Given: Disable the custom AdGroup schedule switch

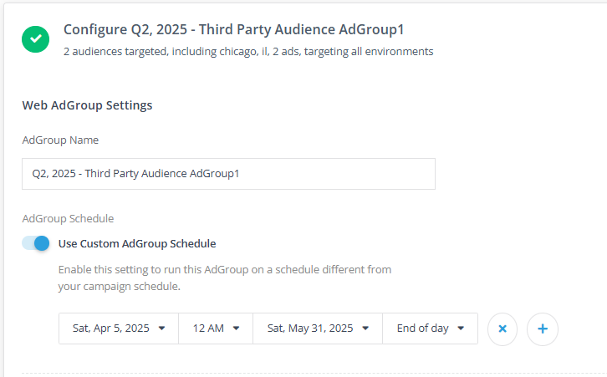Looking at the screenshot, I should click(x=37, y=243).
